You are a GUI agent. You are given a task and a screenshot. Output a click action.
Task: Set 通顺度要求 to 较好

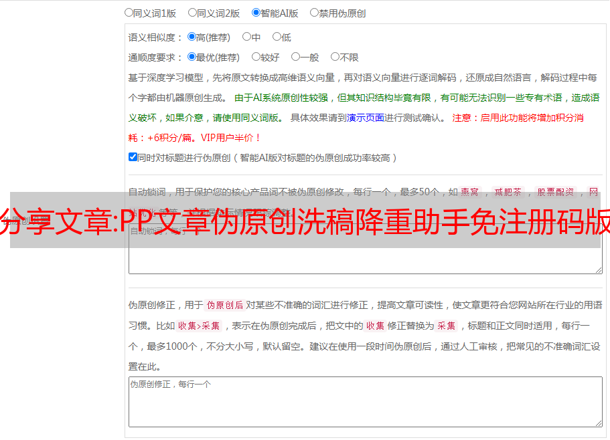point(256,57)
